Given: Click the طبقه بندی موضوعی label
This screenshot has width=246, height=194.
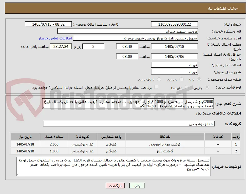Looking at the screenshot, I should [224, 79].
